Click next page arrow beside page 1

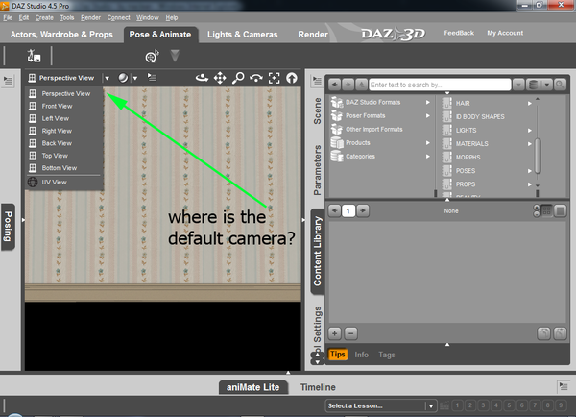(363, 210)
